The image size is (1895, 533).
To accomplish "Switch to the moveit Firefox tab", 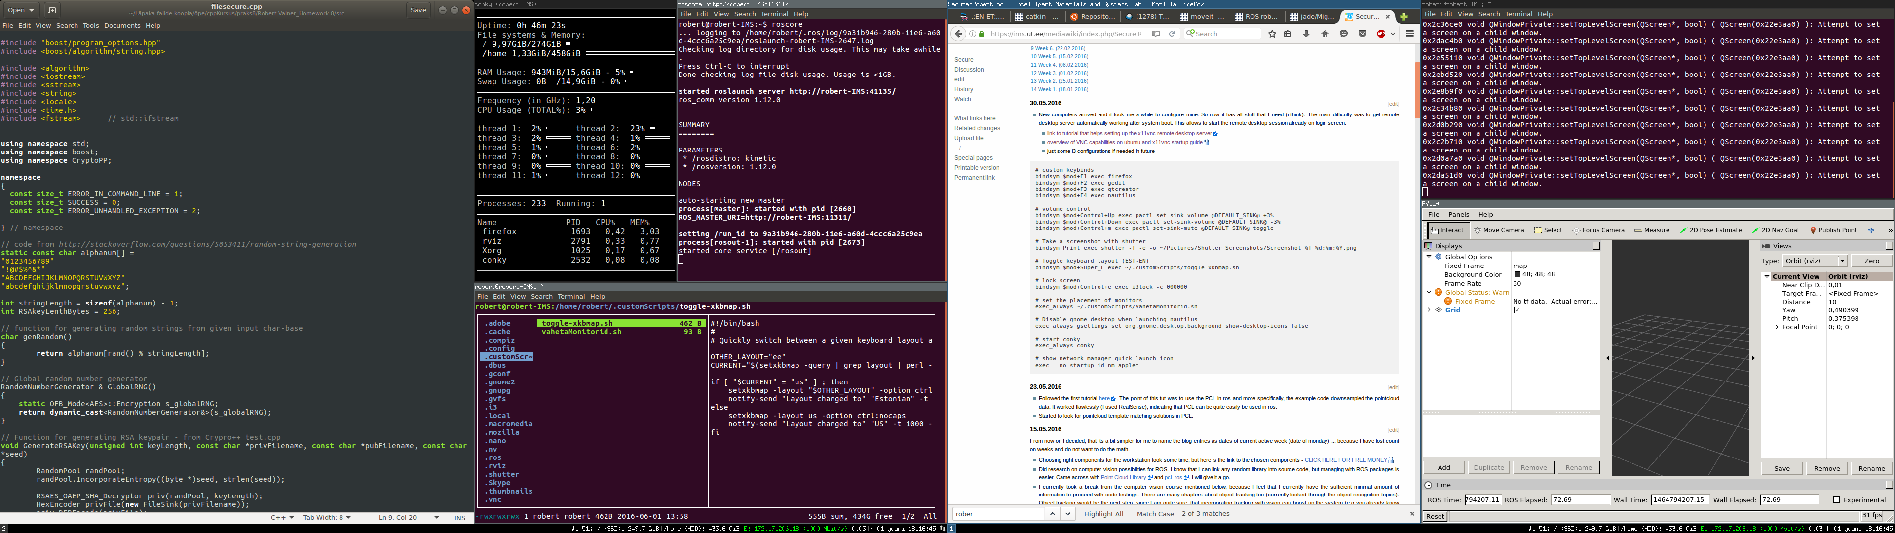I will click(x=1202, y=16).
